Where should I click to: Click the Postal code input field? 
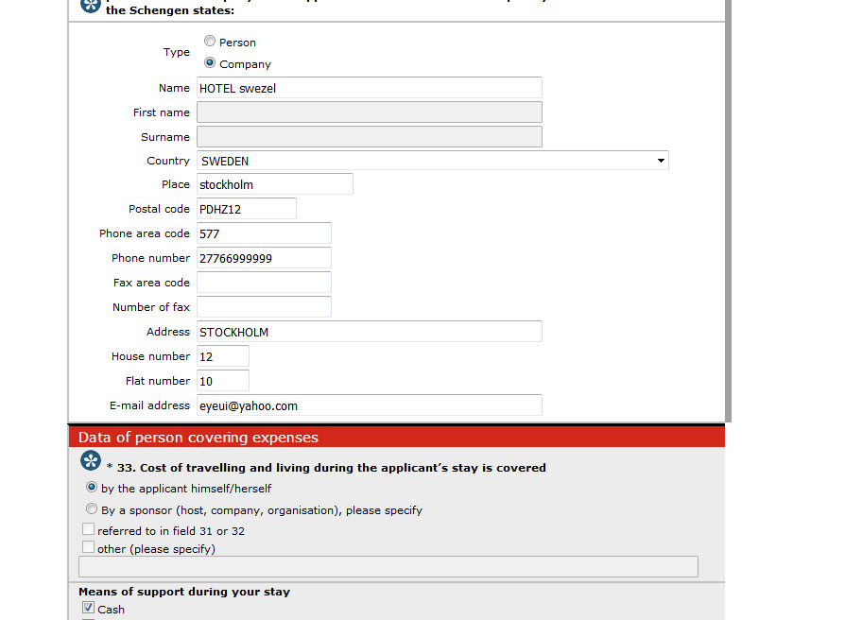(x=247, y=209)
